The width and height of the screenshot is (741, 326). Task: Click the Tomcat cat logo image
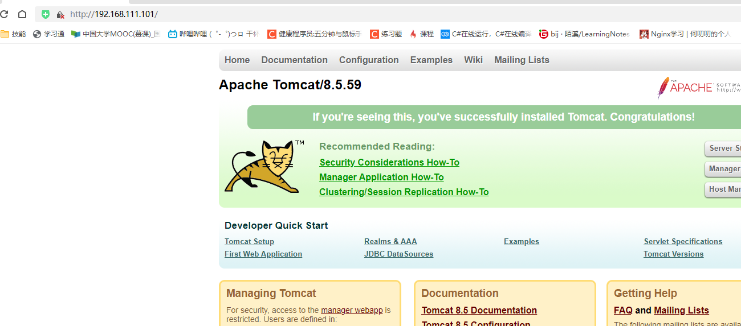click(264, 167)
